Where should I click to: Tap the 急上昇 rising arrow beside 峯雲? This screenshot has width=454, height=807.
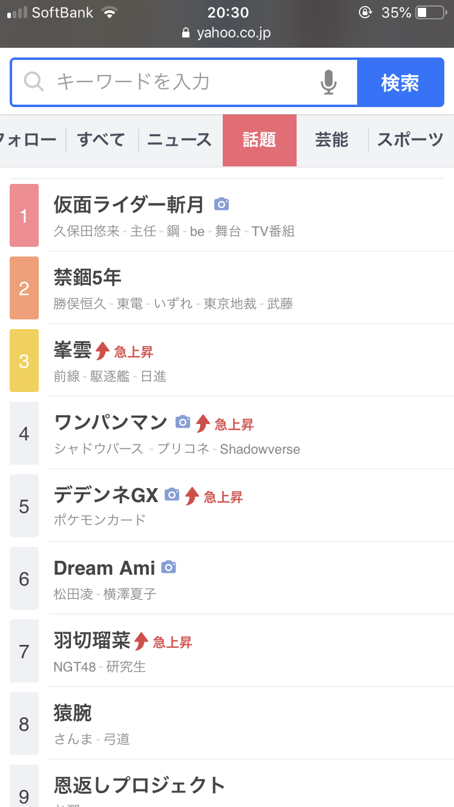[103, 351]
